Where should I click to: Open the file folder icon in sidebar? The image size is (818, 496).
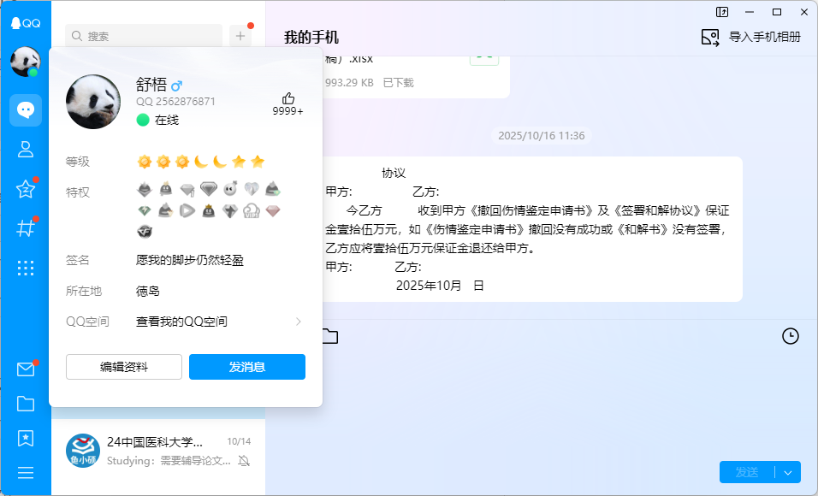pyautogui.click(x=26, y=404)
